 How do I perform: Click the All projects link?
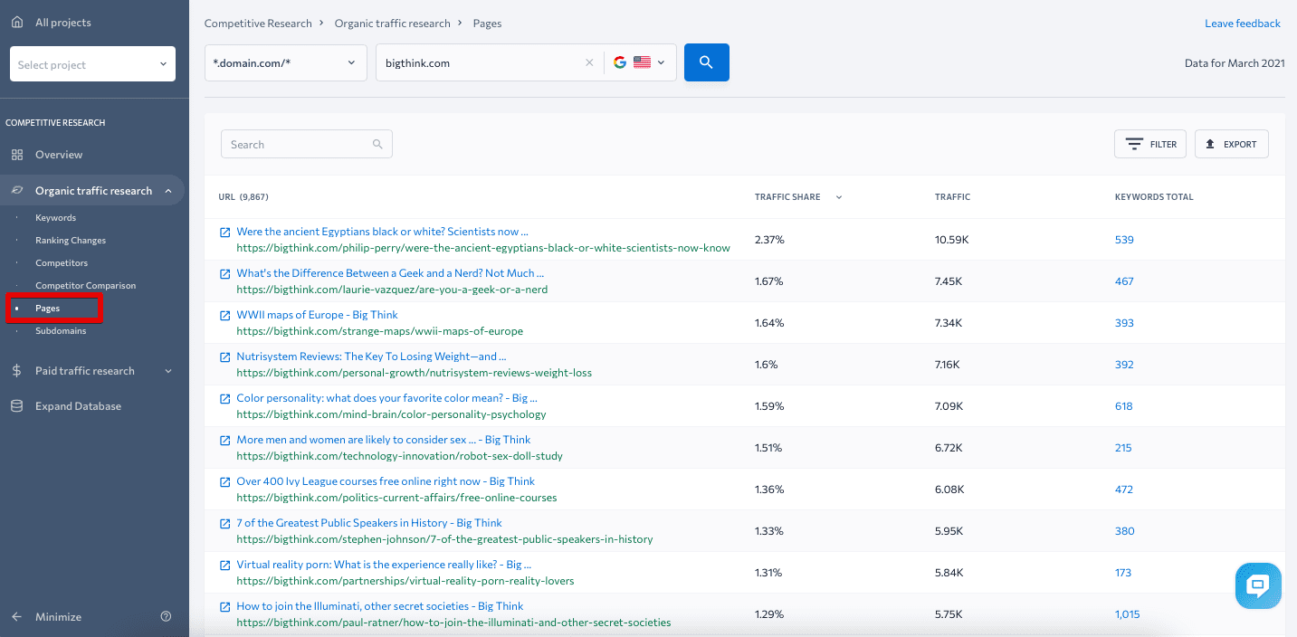63,22
